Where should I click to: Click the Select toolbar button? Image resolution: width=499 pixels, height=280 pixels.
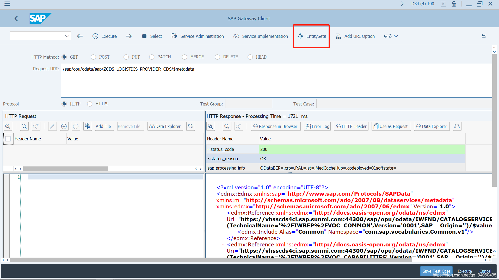[x=152, y=36]
